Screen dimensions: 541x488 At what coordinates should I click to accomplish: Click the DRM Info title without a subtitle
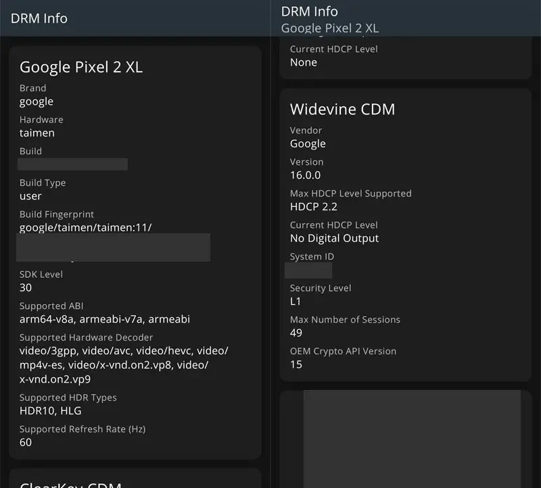[39, 18]
